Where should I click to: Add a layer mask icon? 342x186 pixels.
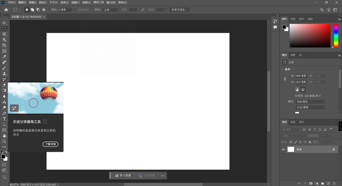click(x=311, y=183)
